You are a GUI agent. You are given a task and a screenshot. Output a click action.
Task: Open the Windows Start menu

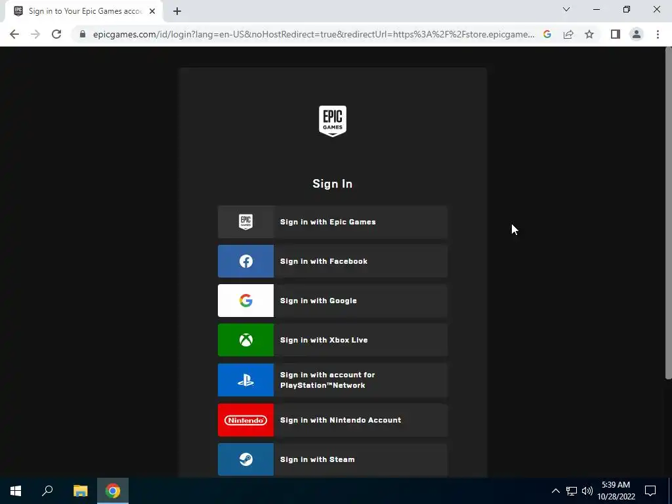(16, 491)
